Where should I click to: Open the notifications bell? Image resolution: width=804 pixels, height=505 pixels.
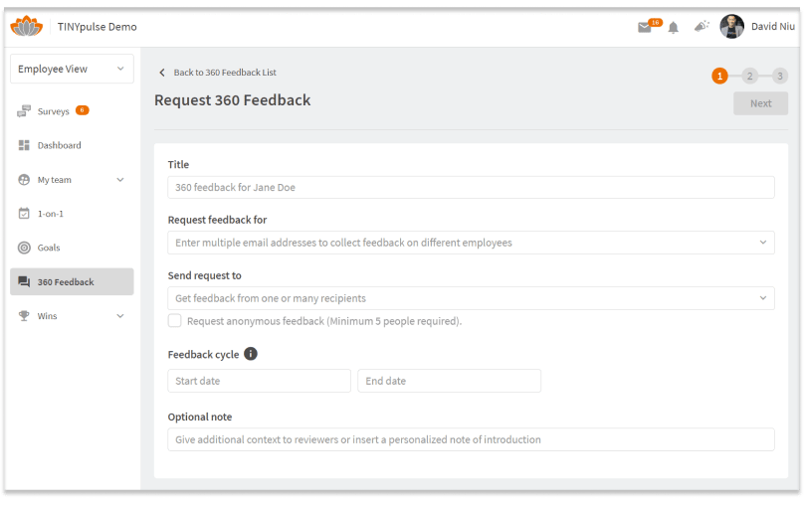click(674, 27)
